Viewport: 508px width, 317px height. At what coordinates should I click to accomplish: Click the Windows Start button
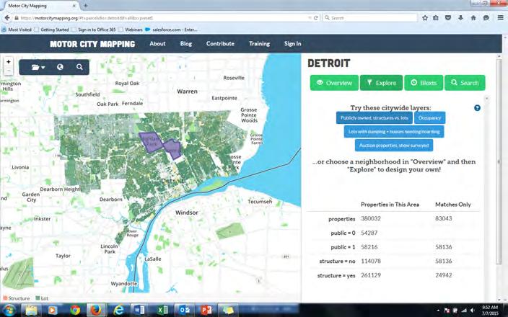click(x=9, y=310)
